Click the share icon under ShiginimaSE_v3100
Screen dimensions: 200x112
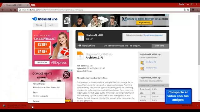click(87, 39)
